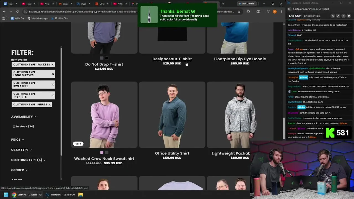Viewport: 354px width, 199px height.
Task: Open File Explorer from the taskbar
Action: 80,195
